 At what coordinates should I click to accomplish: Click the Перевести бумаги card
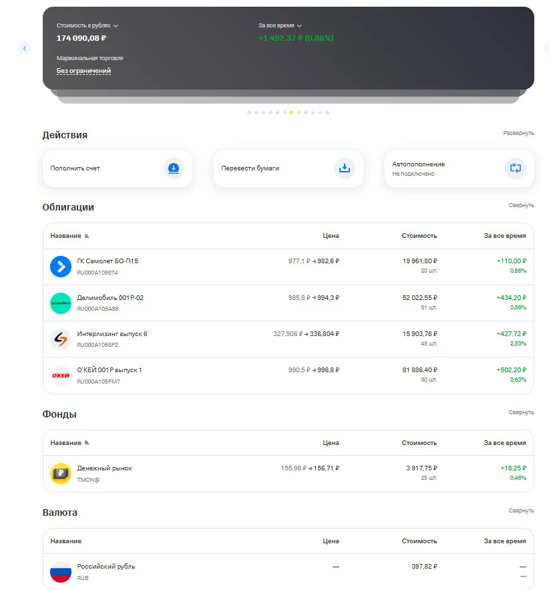point(289,168)
